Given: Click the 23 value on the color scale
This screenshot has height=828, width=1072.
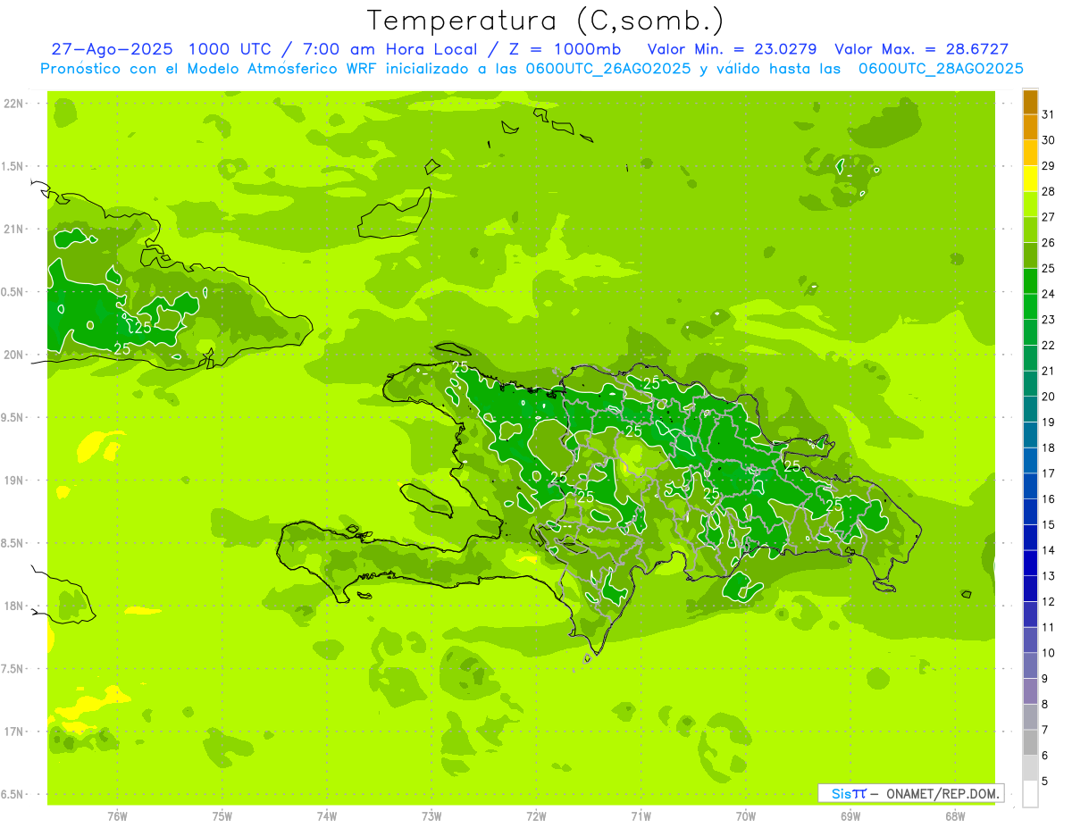Looking at the screenshot, I should point(1049,320).
